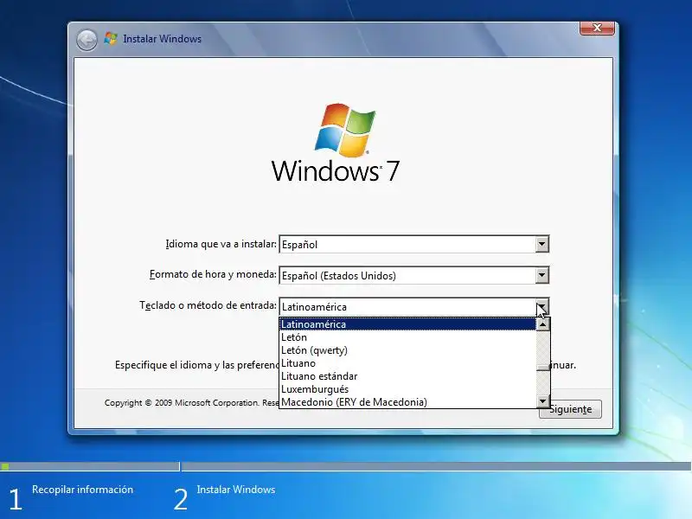Click the 'Formato de hora y moneda:' label
692x519 pixels.
[213, 274]
